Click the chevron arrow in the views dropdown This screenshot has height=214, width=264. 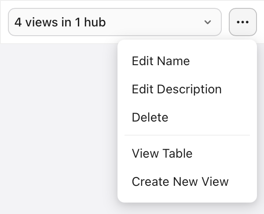pyautogui.click(x=208, y=22)
